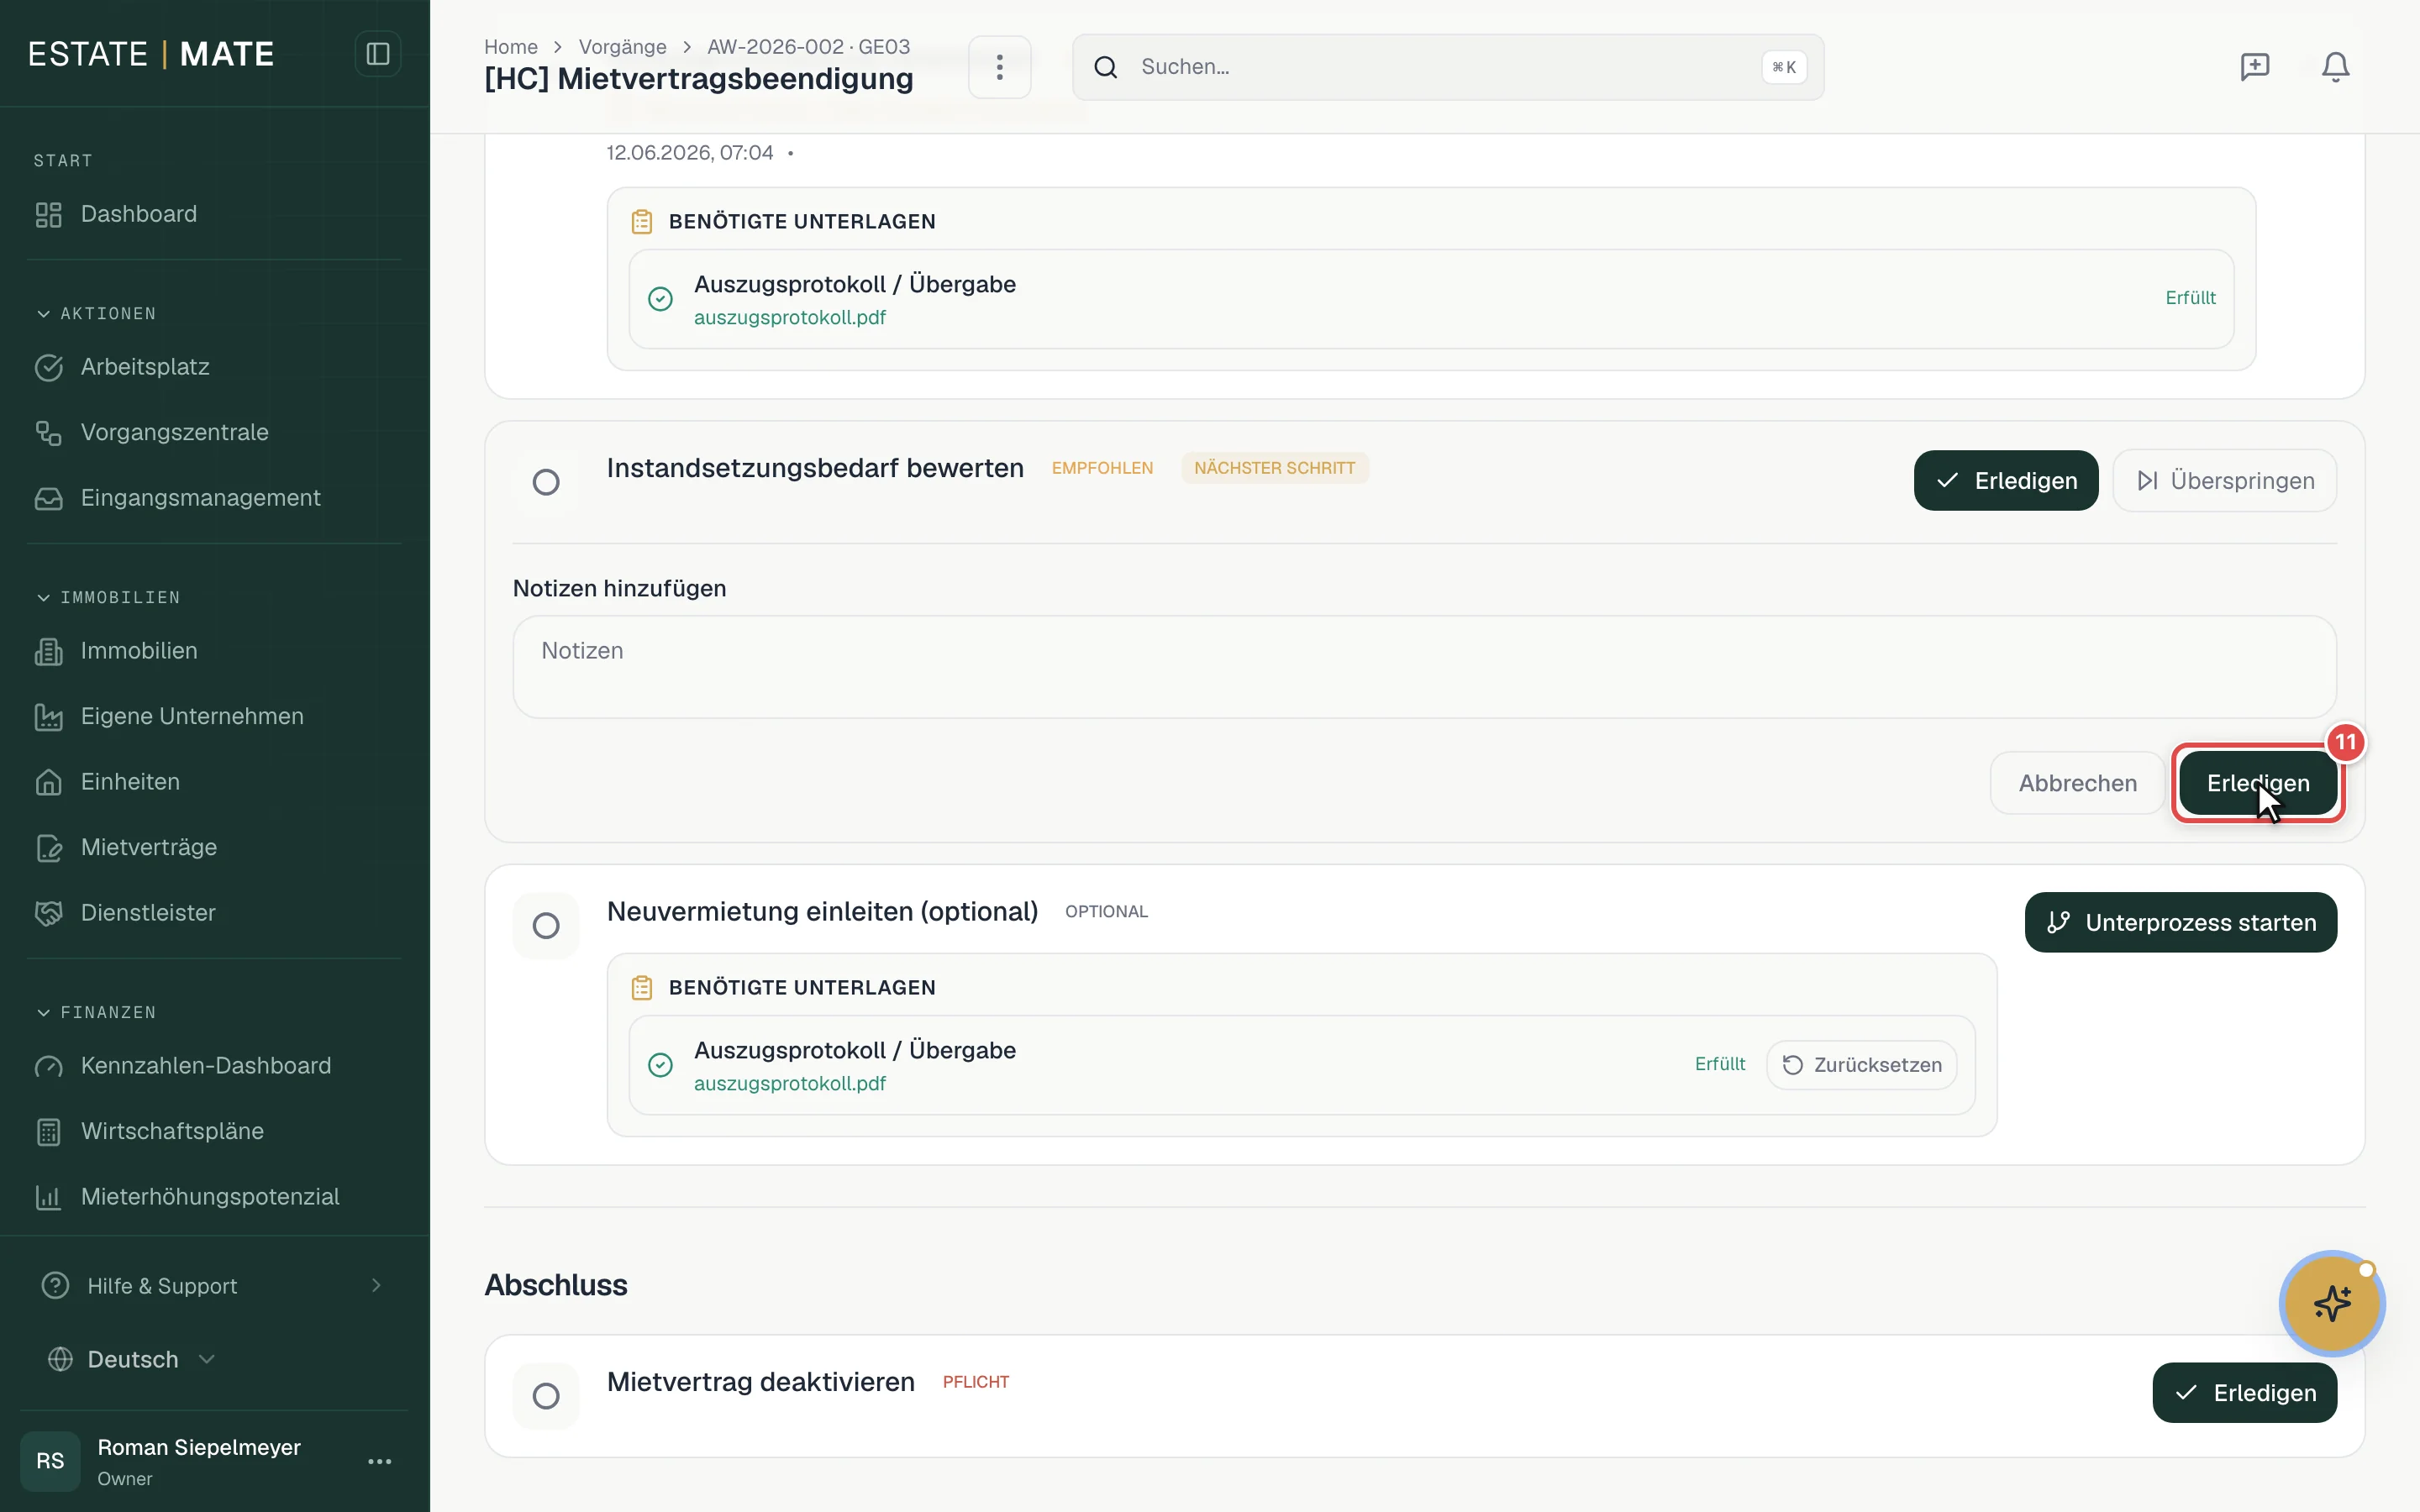Click Abbrechen under the notes field

(2077, 783)
